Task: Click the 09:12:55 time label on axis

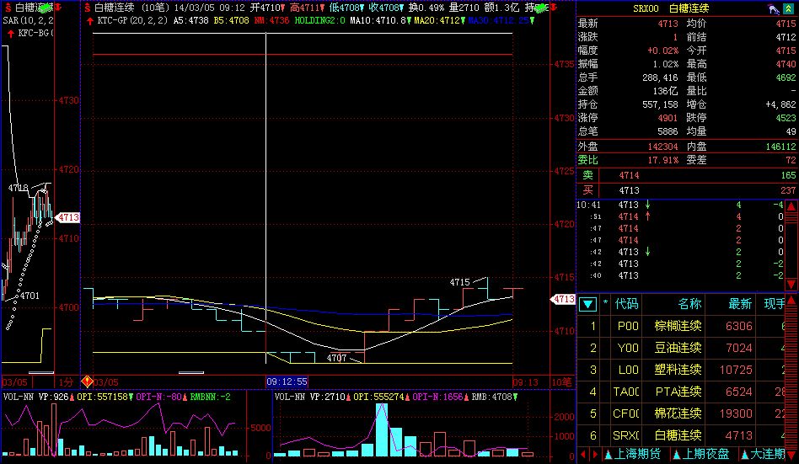Action: coord(287,381)
